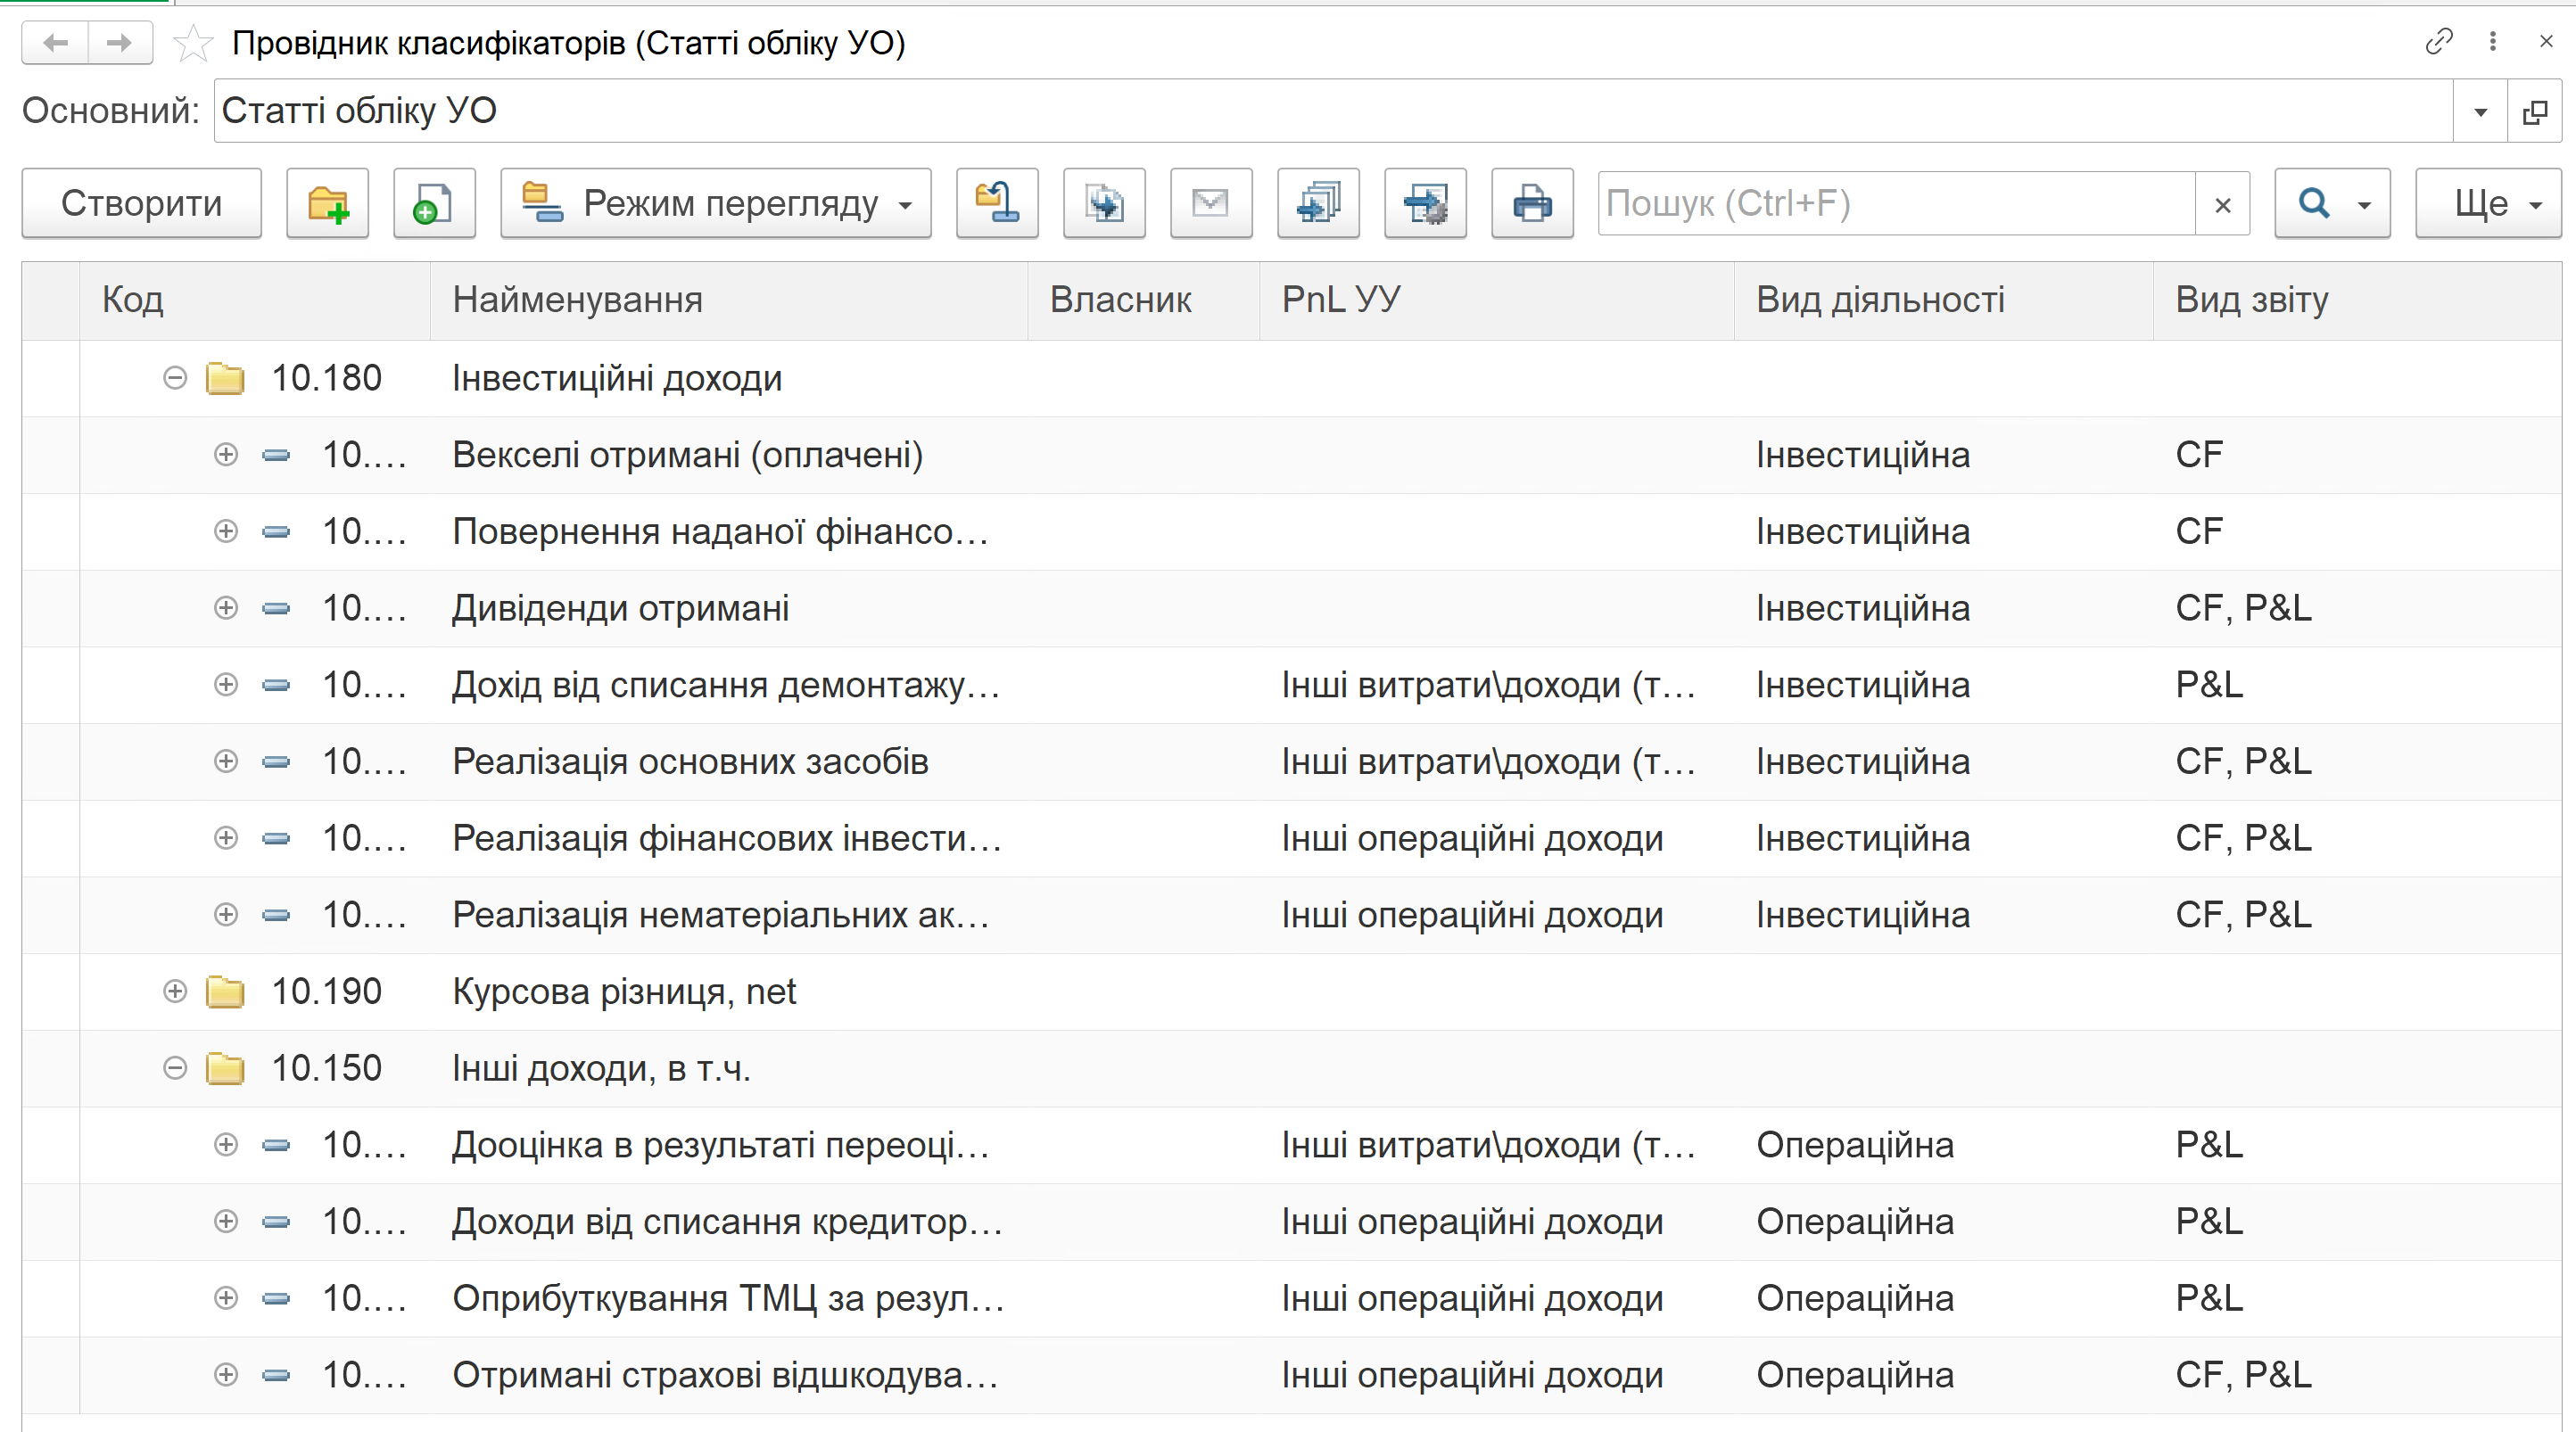Open the Основний classifier dropdown list
This screenshot has height=1432, width=2576.
pyautogui.click(x=2481, y=111)
